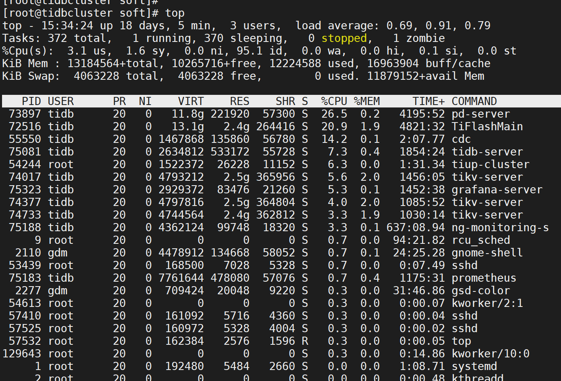Screen dimensions: 561x381
Task: Click PID 74733
Action: click(x=25, y=215)
